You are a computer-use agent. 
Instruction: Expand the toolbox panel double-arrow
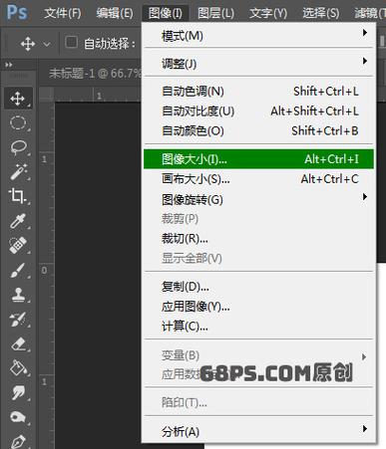coord(9,65)
